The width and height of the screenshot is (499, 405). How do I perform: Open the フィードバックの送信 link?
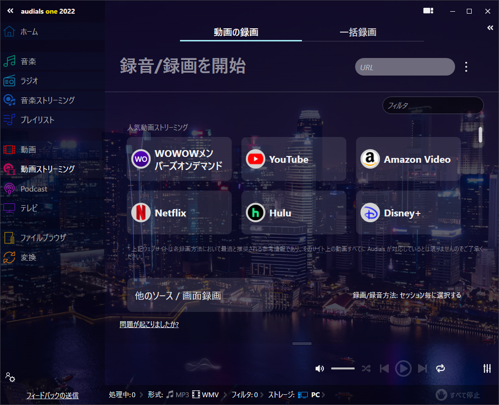coord(52,395)
